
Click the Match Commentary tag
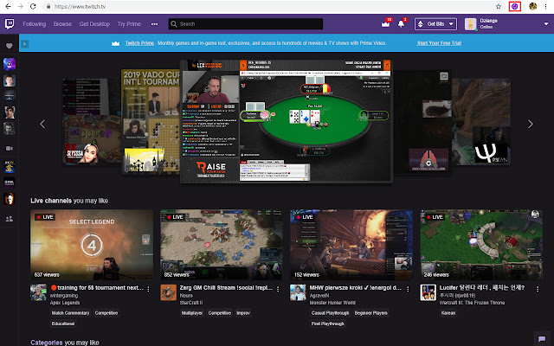pos(70,313)
